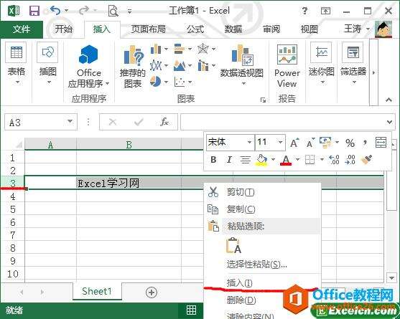Image resolution: width=400 pixels, height=319 pixels.
Task: Customize Quick Access Toolbar dropdown
Action: click(x=130, y=11)
